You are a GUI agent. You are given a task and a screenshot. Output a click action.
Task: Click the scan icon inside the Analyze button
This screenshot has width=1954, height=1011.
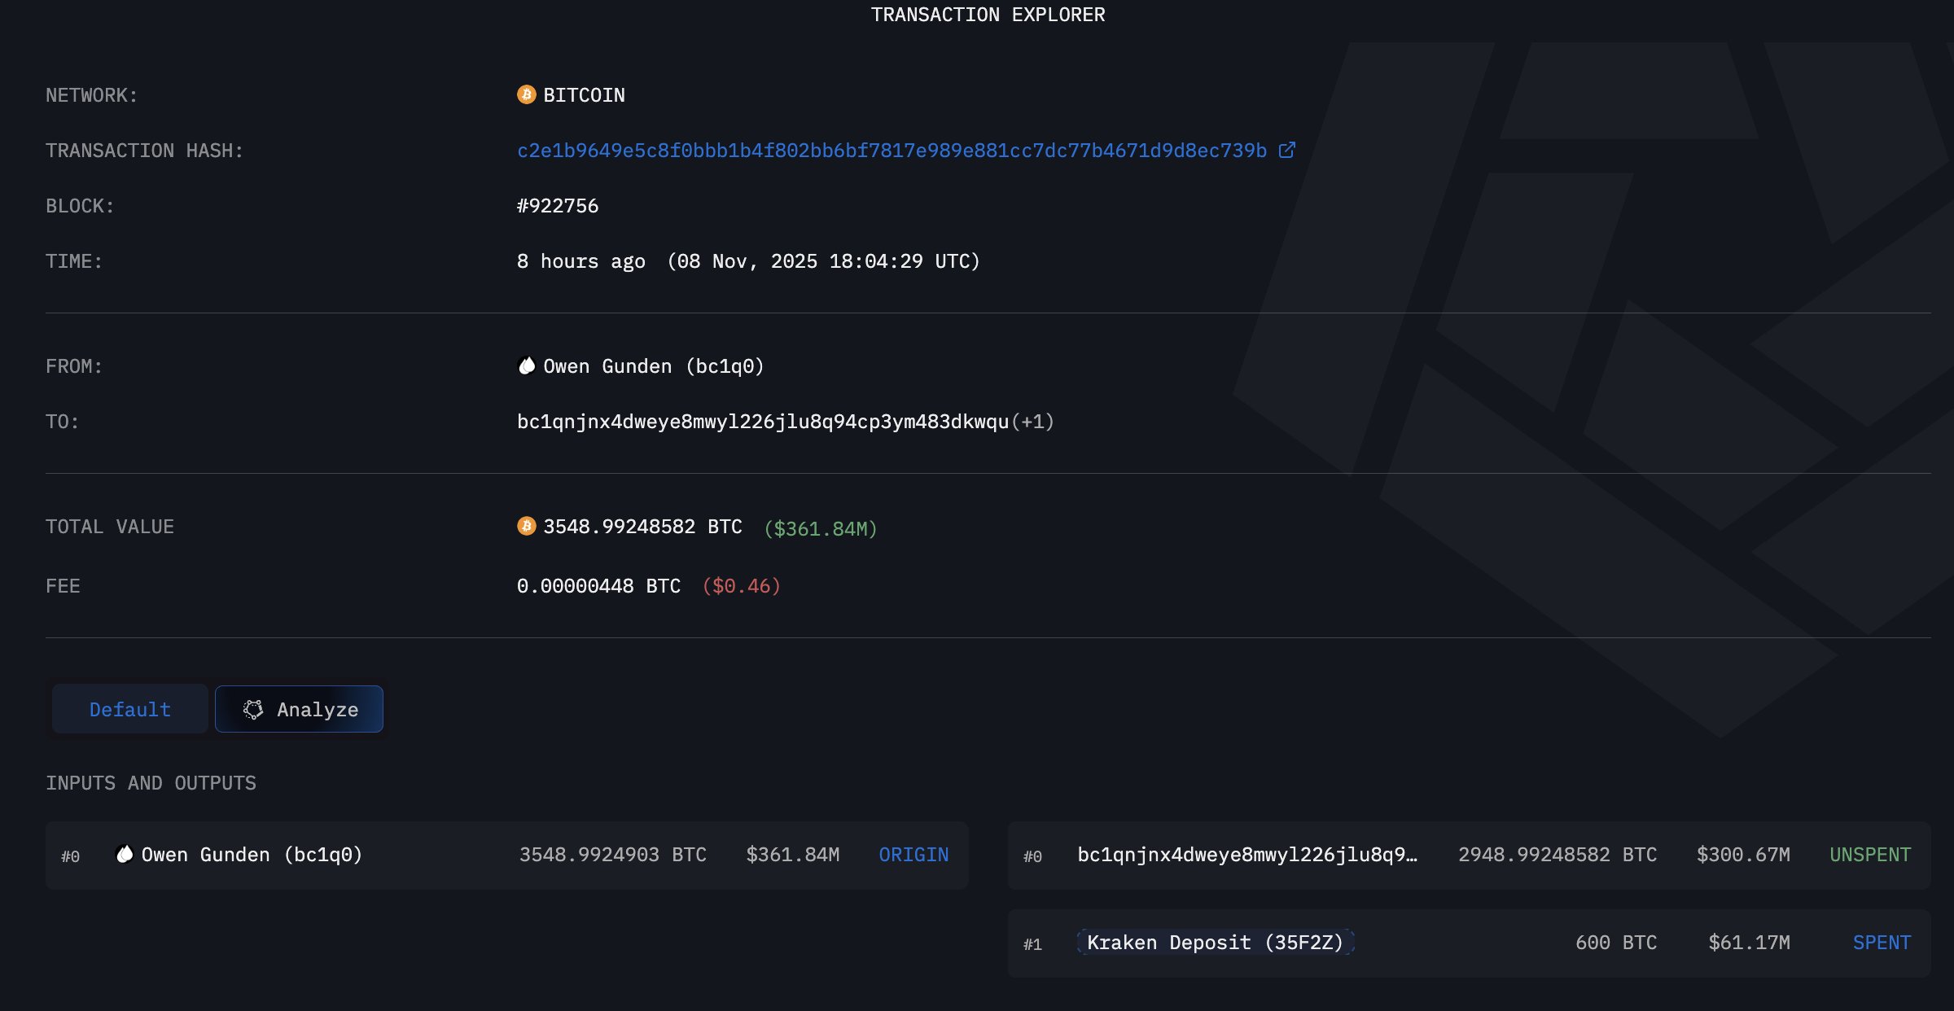coord(254,709)
